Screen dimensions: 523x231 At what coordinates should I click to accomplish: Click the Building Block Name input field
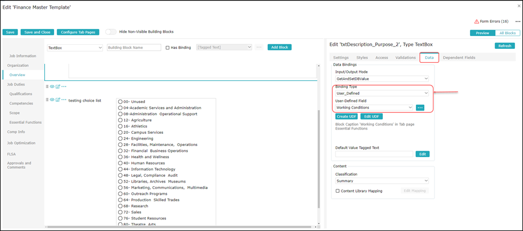(134, 48)
